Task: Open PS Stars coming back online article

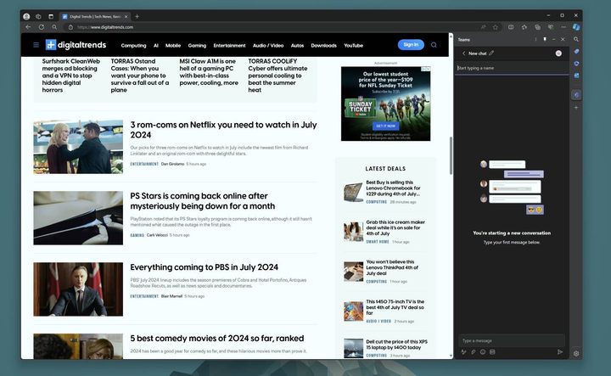Action: click(x=203, y=200)
